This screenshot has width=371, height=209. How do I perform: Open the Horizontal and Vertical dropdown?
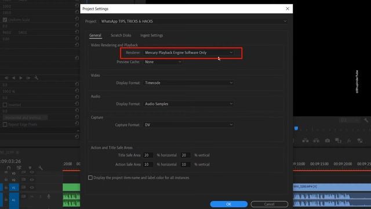tap(26, 117)
